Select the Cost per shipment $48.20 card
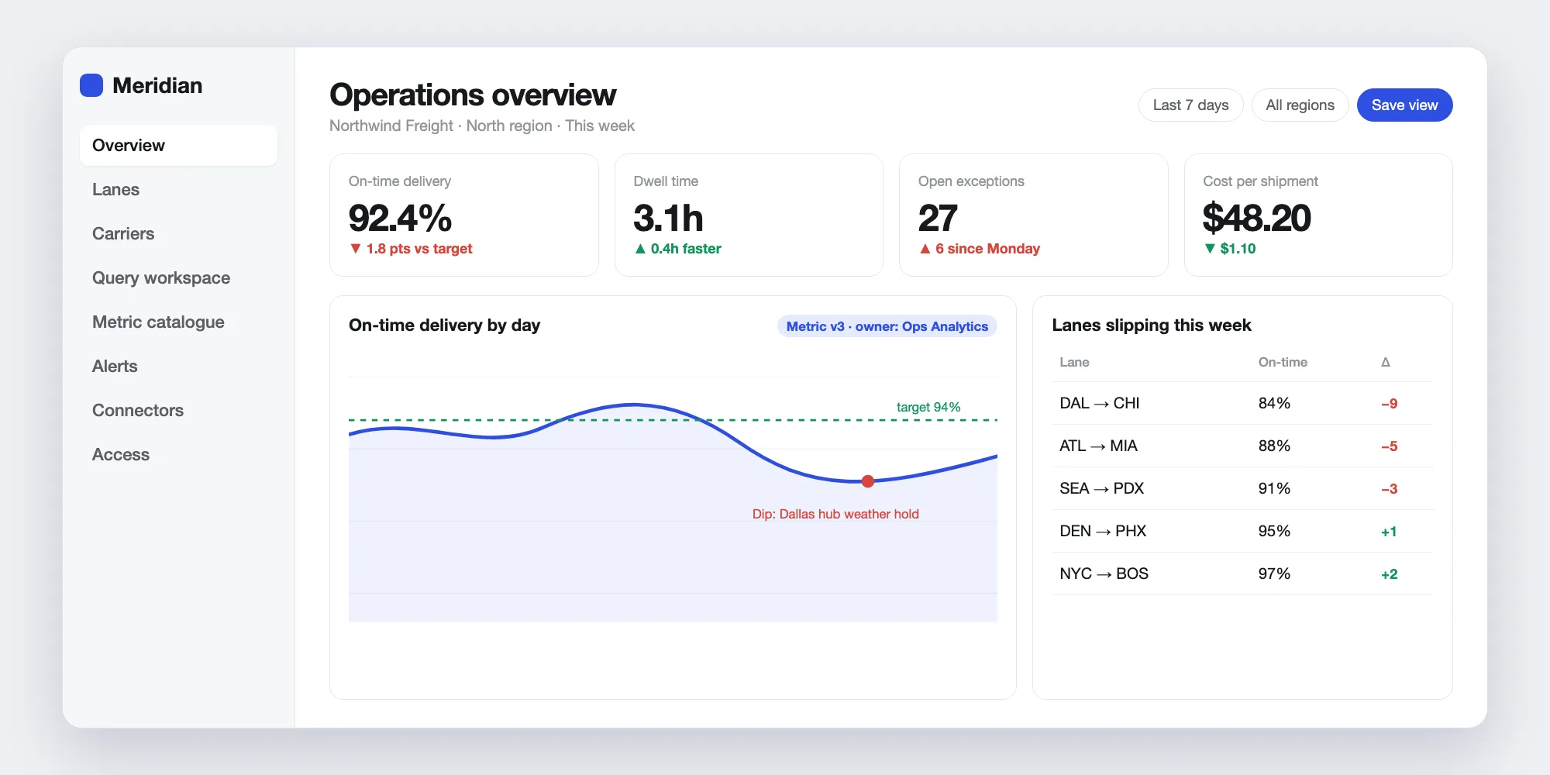Viewport: 1550px width, 775px height. click(1318, 215)
